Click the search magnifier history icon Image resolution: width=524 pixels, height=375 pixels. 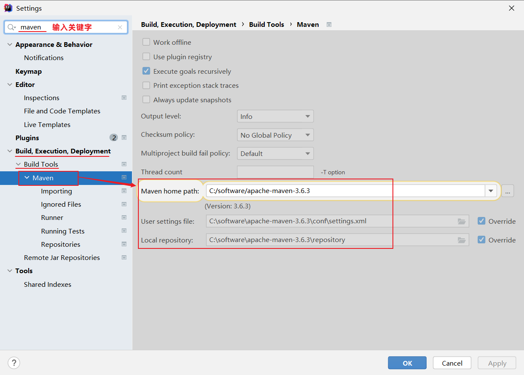coord(12,27)
